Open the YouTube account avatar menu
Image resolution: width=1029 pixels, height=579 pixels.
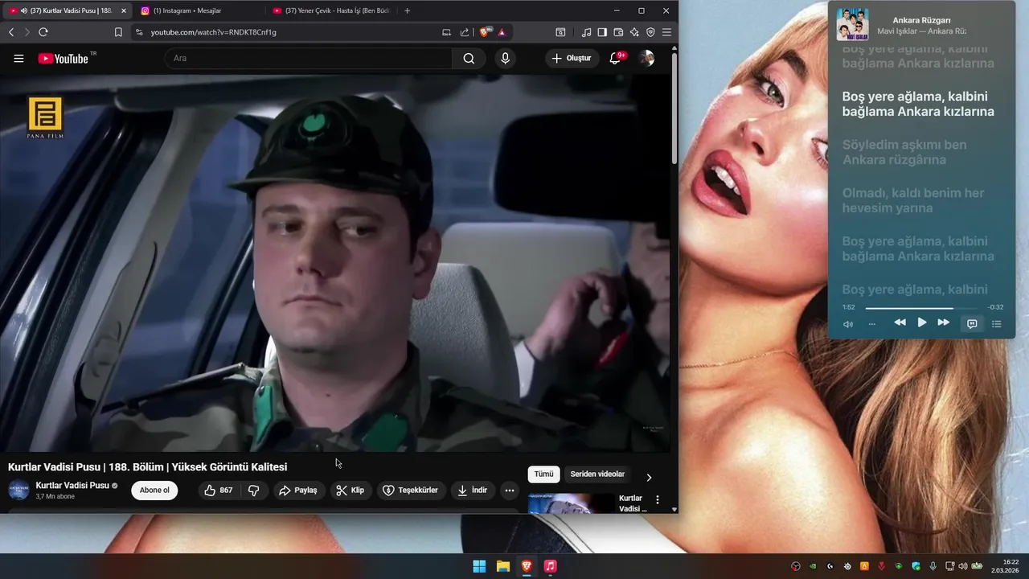646,58
